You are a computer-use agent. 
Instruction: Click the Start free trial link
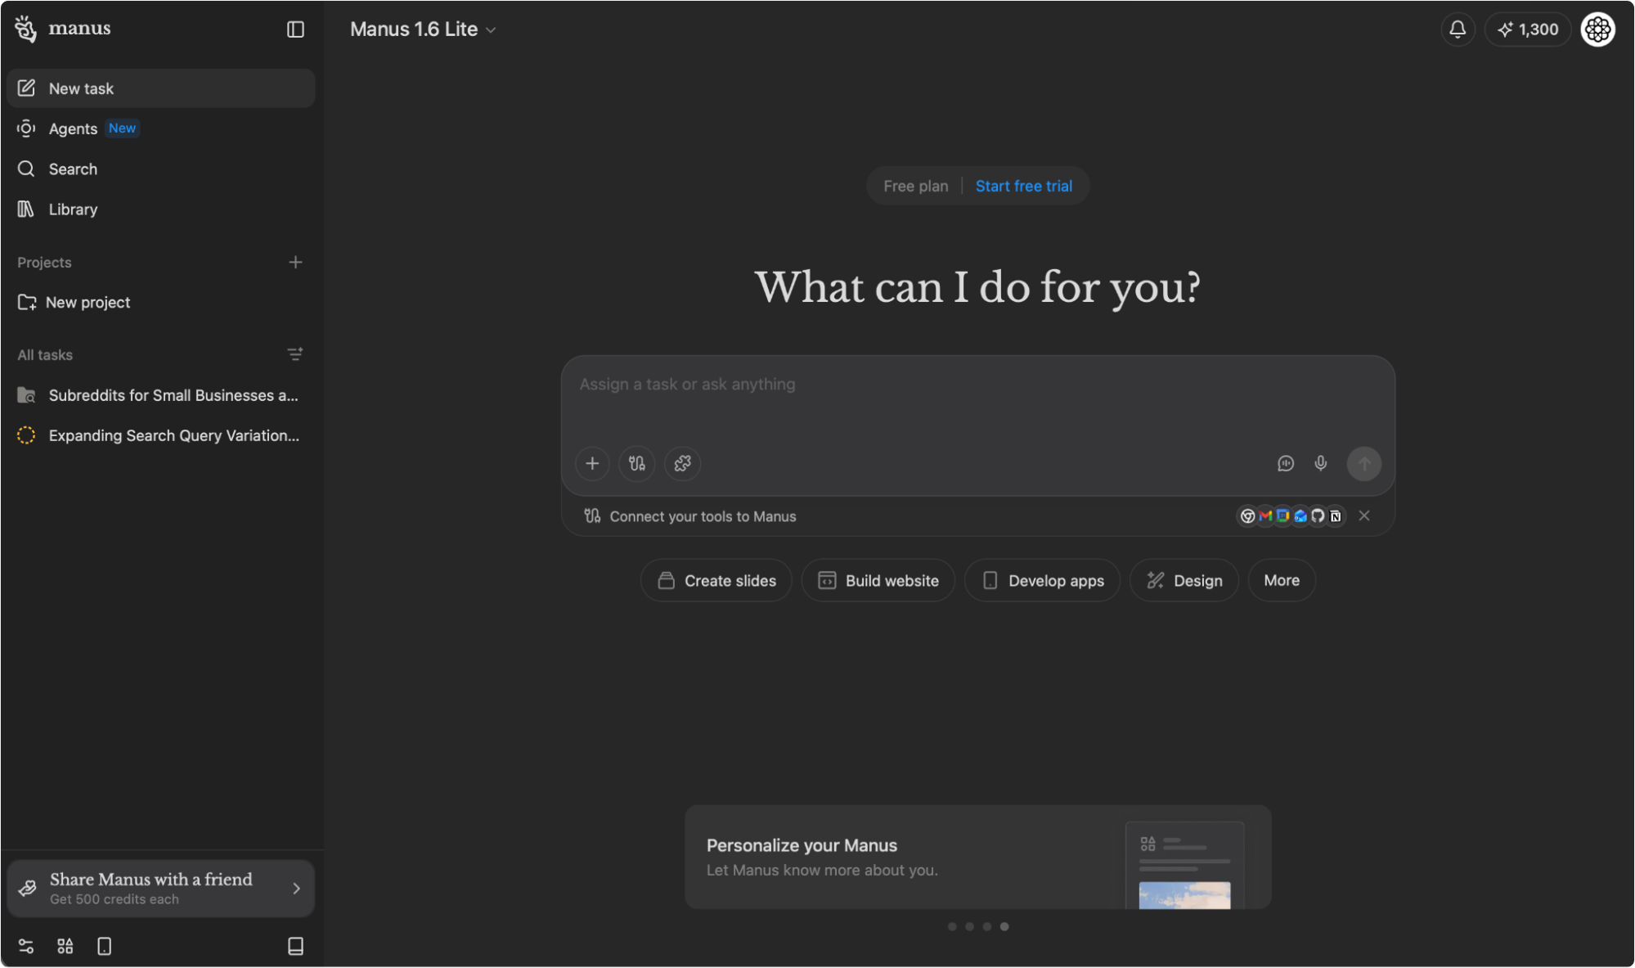click(1023, 186)
